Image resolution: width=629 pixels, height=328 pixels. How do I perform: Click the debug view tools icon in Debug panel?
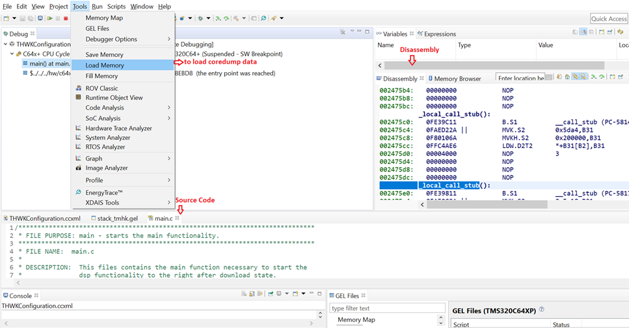[342, 32]
